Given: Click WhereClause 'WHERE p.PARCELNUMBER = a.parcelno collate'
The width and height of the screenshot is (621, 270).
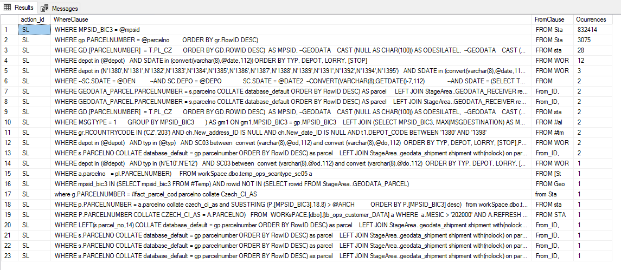Looking at the screenshot, I should (291, 205).
